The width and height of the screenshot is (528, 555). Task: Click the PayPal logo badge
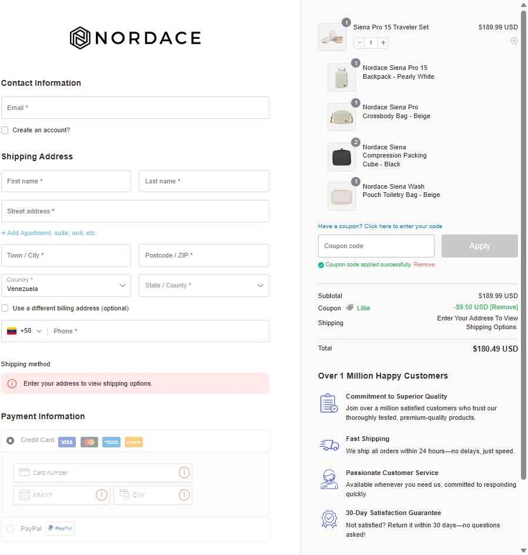tap(60, 529)
